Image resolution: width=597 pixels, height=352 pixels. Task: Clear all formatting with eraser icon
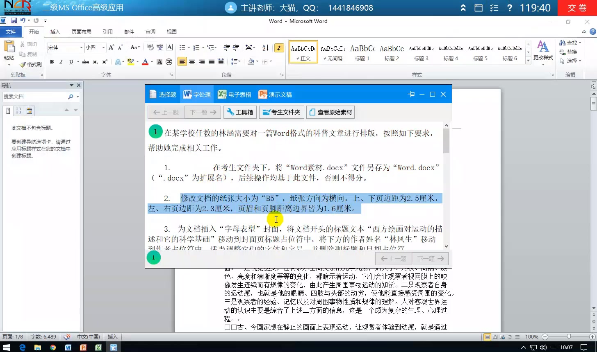point(150,47)
